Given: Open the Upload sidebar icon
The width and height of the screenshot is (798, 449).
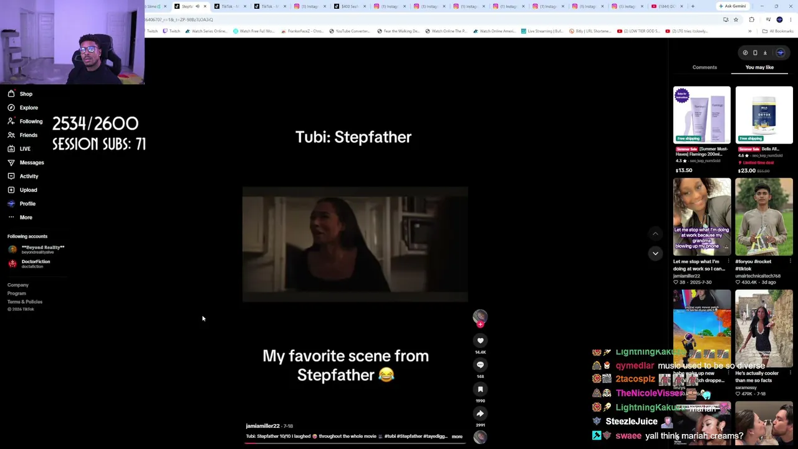Looking at the screenshot, I should [11, 190].
